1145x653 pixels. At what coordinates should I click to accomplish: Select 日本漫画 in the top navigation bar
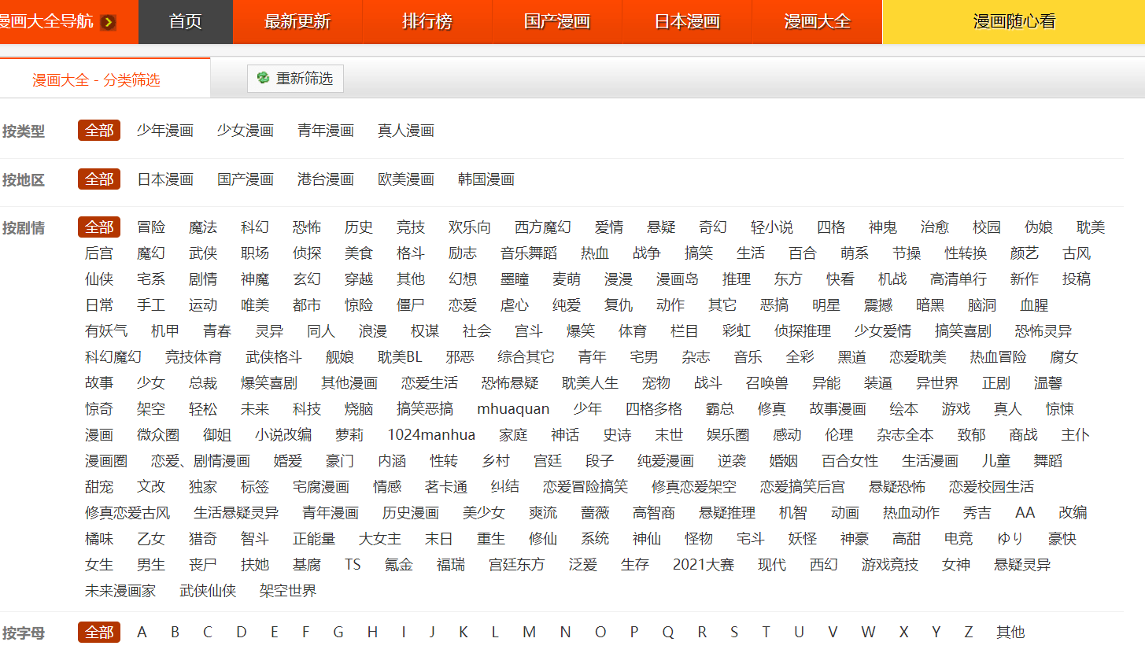point(687,22)
